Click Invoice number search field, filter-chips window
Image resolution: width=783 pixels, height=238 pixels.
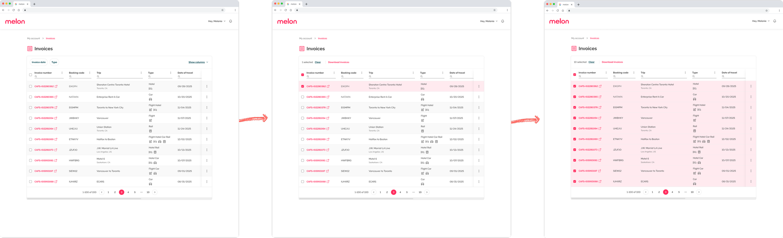(49, 77)
